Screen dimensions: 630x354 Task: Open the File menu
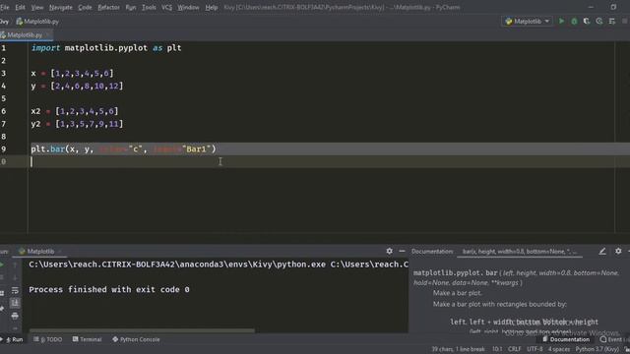[4, 7]
